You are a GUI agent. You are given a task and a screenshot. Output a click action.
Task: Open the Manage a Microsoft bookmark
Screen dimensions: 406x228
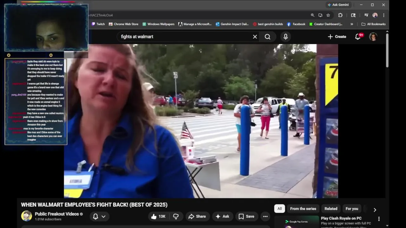coord(195,24)
